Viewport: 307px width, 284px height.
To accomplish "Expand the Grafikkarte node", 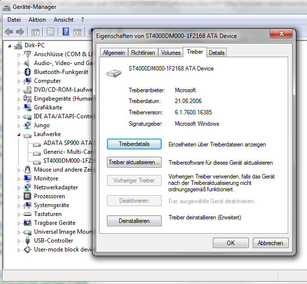I will [19, 108].
